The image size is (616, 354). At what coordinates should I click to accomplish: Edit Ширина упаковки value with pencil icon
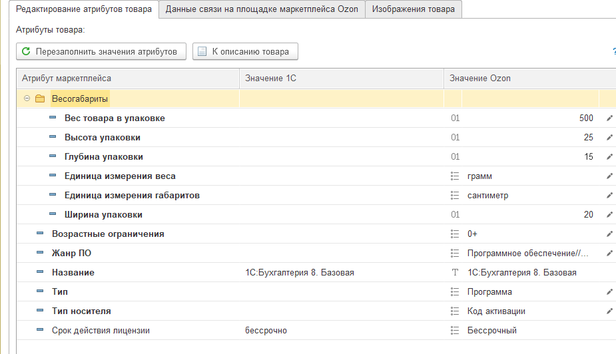tap(609, 215)
